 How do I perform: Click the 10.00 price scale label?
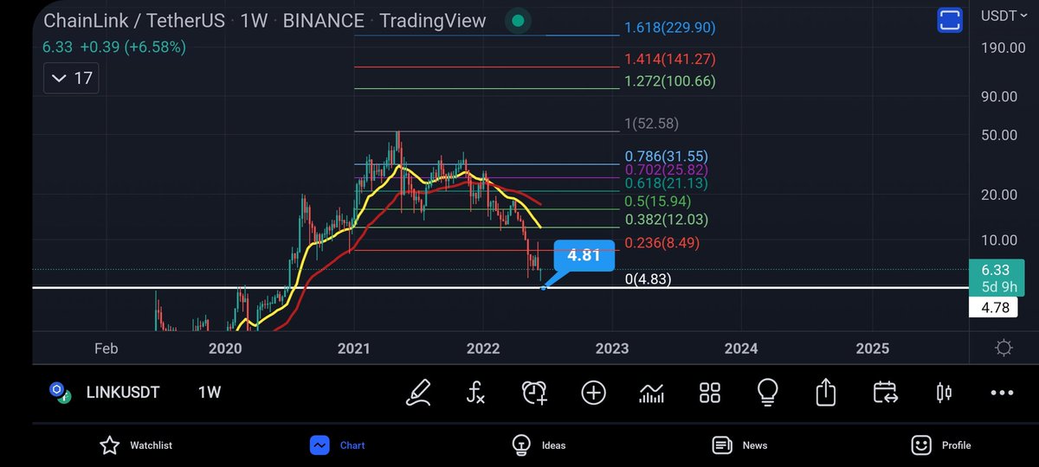pos(1001,240)
